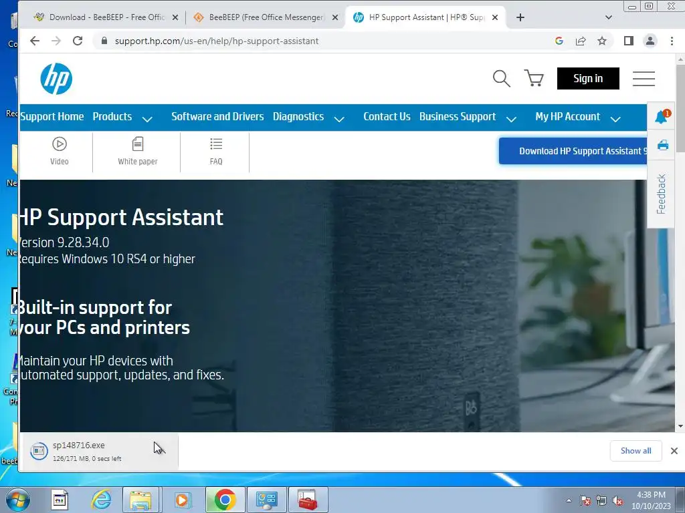Open the Feedback side tab
This screenshot has width=685, height=513.
pos(661,194)
